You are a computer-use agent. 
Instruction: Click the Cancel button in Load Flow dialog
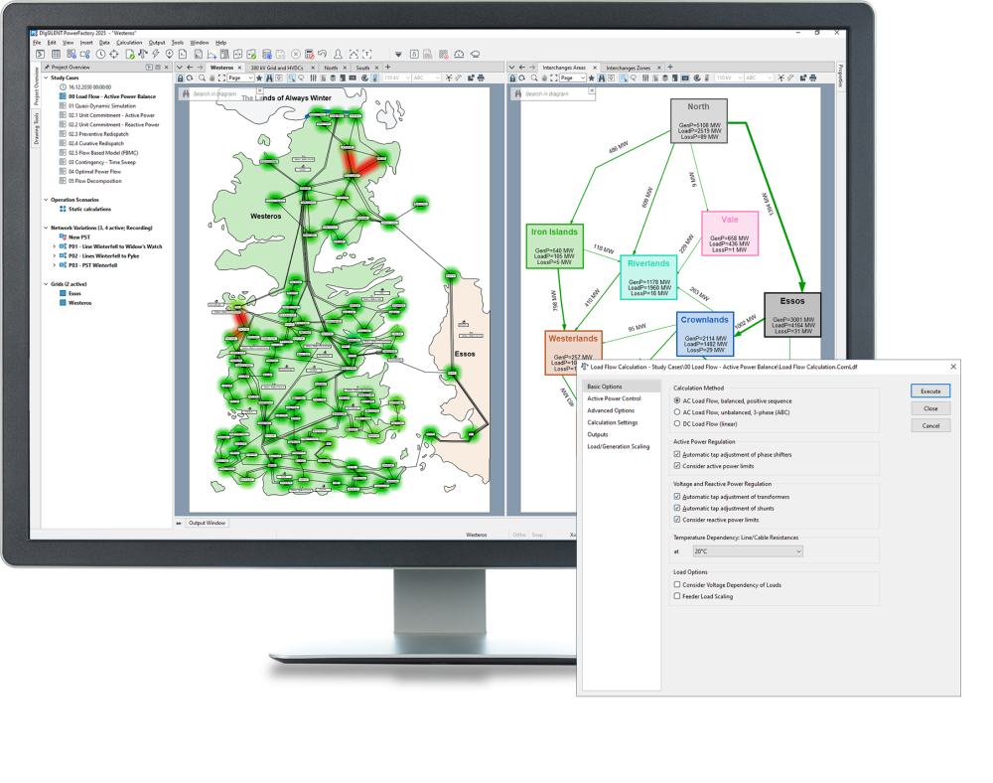coord(930,425)
